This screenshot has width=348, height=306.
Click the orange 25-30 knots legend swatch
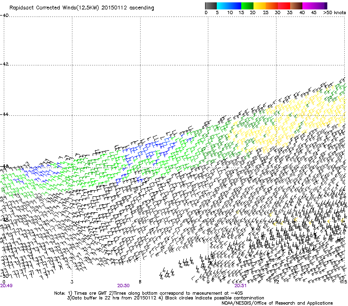272,6
